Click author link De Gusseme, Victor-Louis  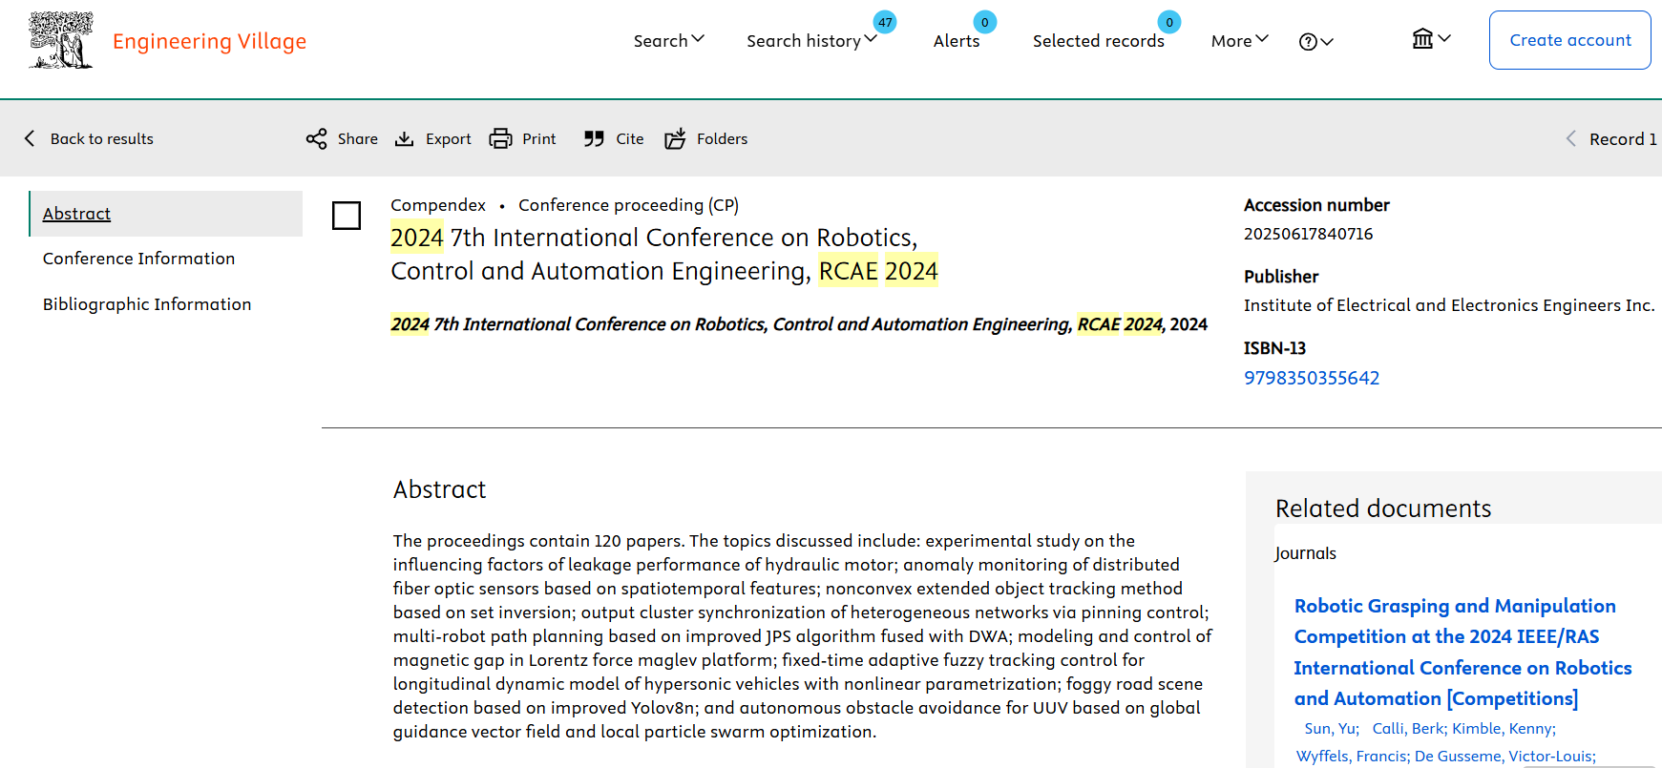tap(1505, 757)
